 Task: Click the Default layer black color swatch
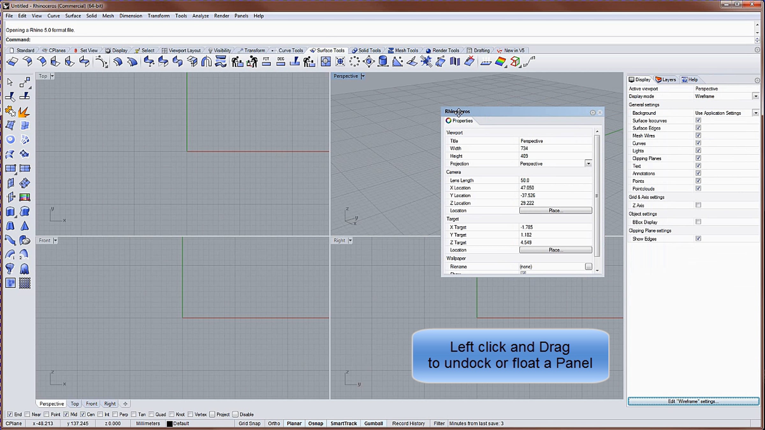[x=170, y=424]
